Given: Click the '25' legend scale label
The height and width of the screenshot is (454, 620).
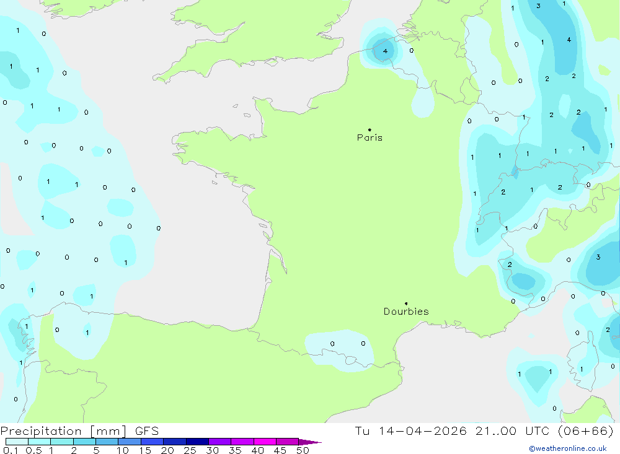Looking at the screenshot, I should pyautogui.click(x=190, y=450).
